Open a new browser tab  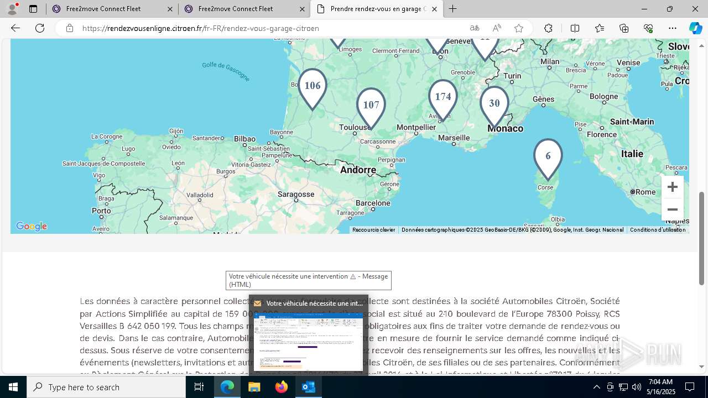point(453,9)
